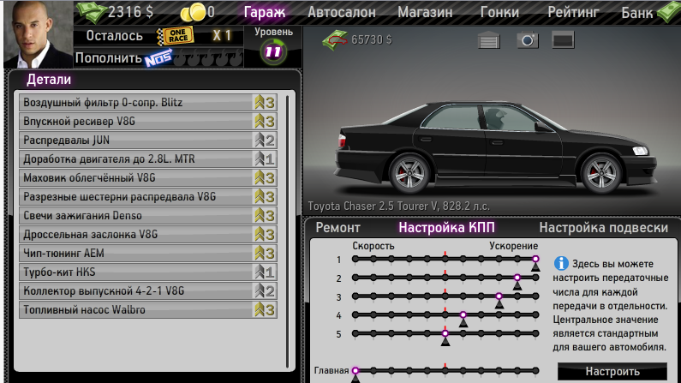Click the gear 5 ratio slider handle
Image resolution: width=681 pixels, height=383 pixels.
point(445,333)
